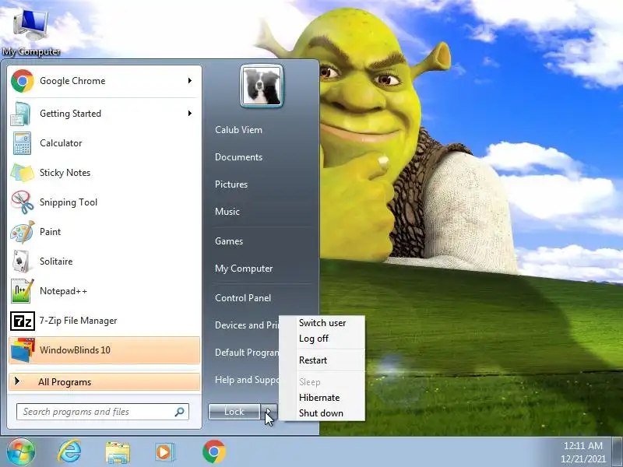
Task: Expand the Getting Started submenu arrow
Action: click(190, 113)
